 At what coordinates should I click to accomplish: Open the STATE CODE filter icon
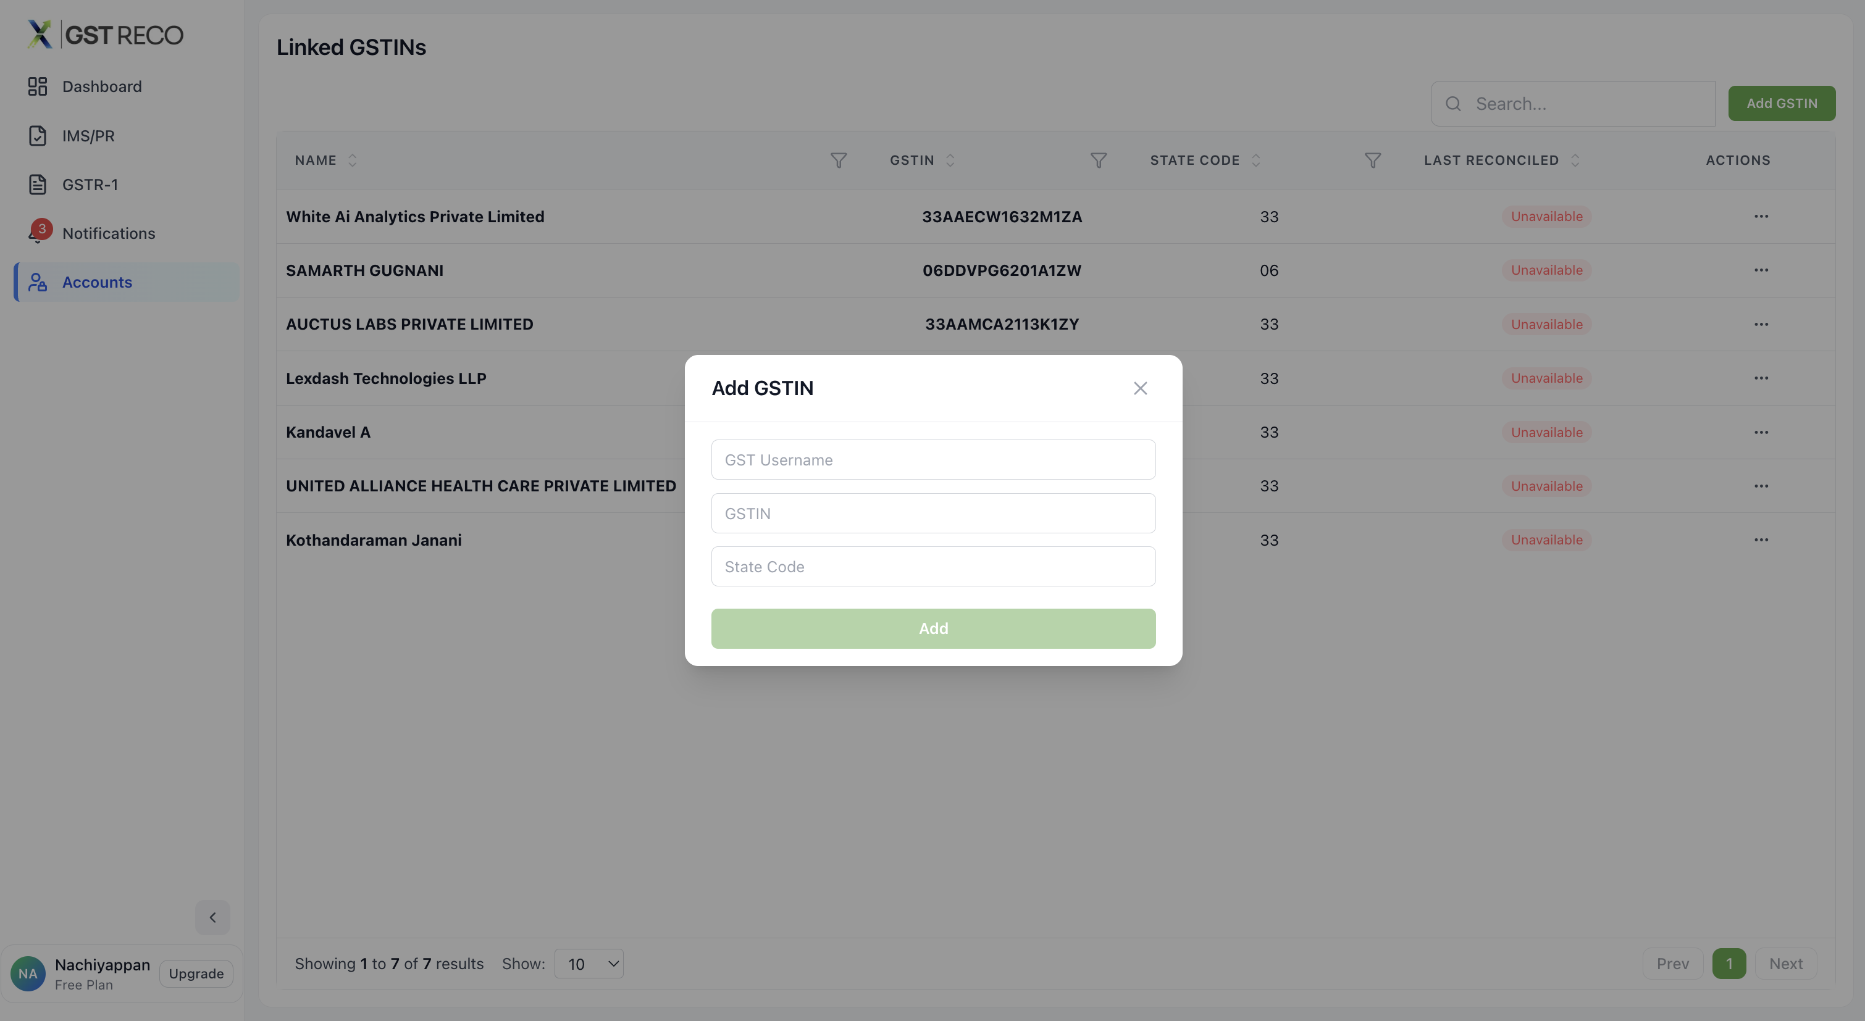coord(1373,160)
